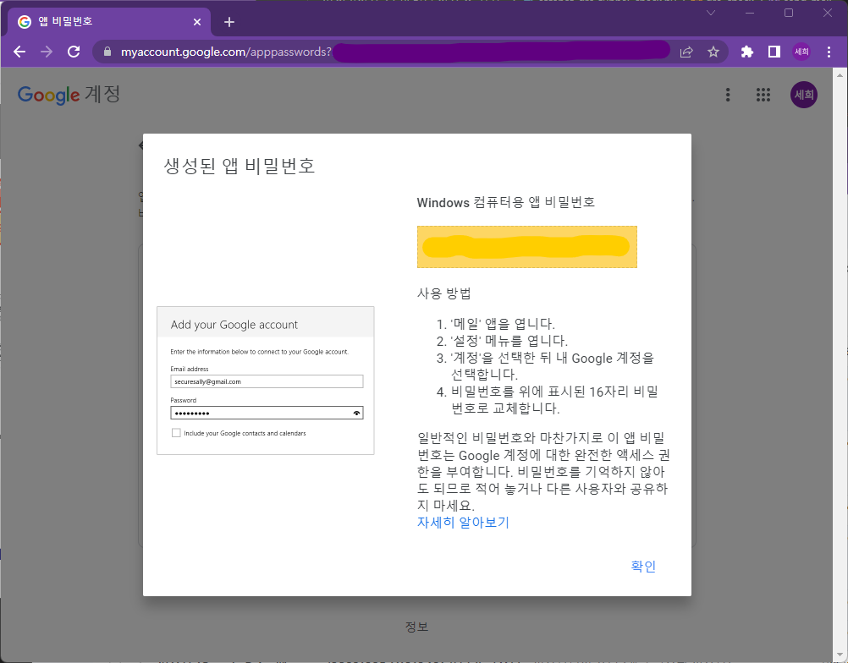
Task: Click the page vertical scrollbar up arrow
Action: click(x=840, y=74)
